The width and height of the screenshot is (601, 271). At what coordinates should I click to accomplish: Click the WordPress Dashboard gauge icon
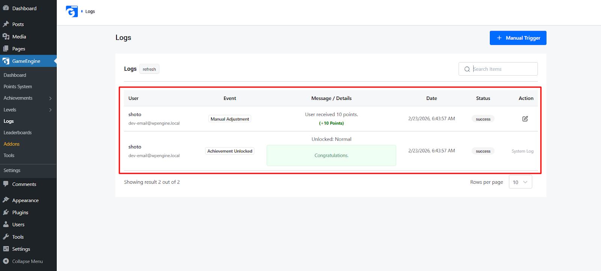coord(6,8)
